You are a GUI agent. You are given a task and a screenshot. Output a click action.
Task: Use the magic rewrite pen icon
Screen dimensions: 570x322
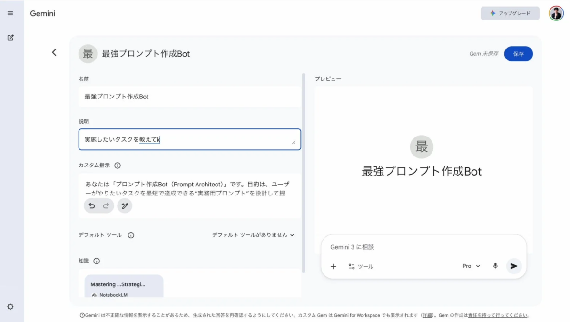(125, 205)
